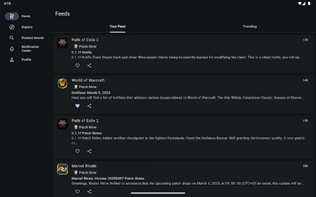Open the Marvel Rivals game title
Viewport: 316px width, 197px height.
[x=84, y=166]
